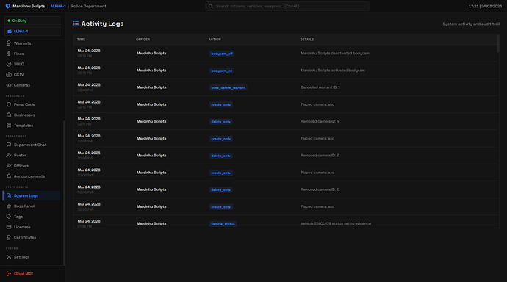Image resolution: width=507 pixels, height=282 pixels.
Task: Open the Department Chat
Action: click(x=32, y=145)
